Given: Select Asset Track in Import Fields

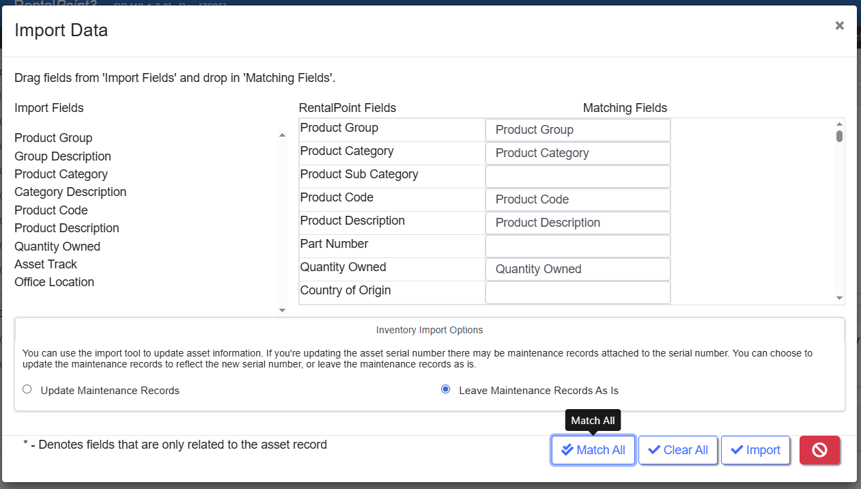Looking at the screenshot, I should coord(46,264).
